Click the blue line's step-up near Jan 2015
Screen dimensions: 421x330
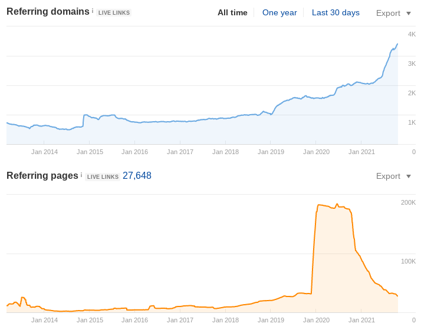point(83,121)
